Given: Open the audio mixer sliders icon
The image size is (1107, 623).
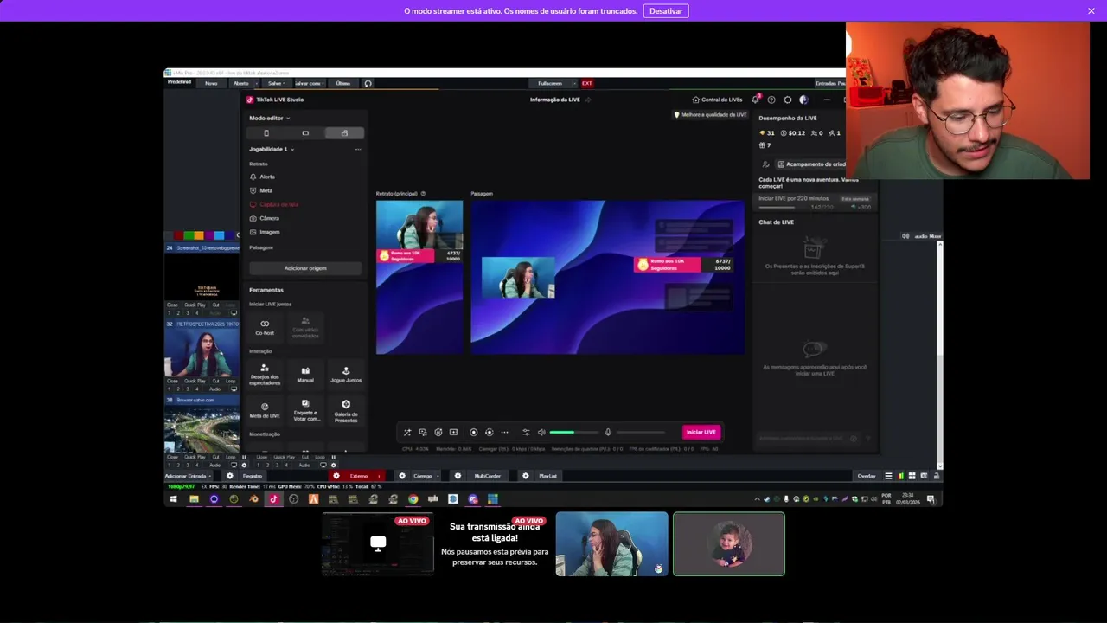Looking at the screenshot, I should pos(526,432).
